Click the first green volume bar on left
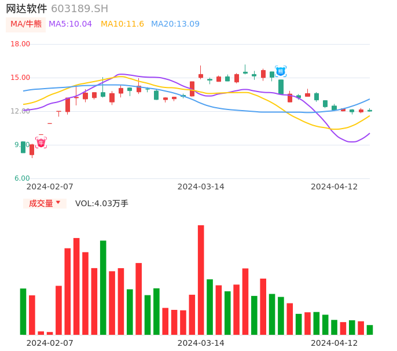The height and width of the screenshot is (351, 397). click(x=23, y=312)
